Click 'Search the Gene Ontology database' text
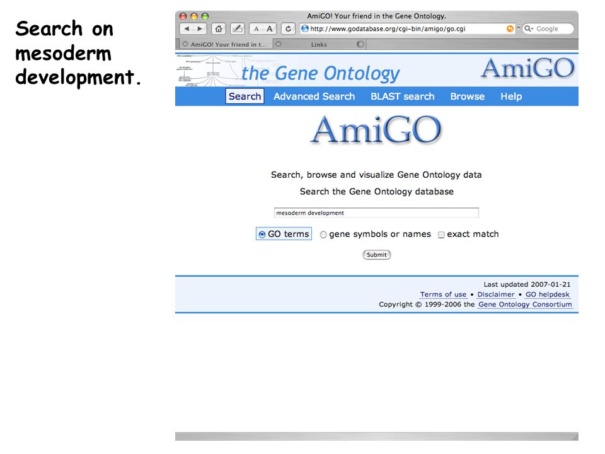Viewport: 605px width, 454px height. click(377, 192)
